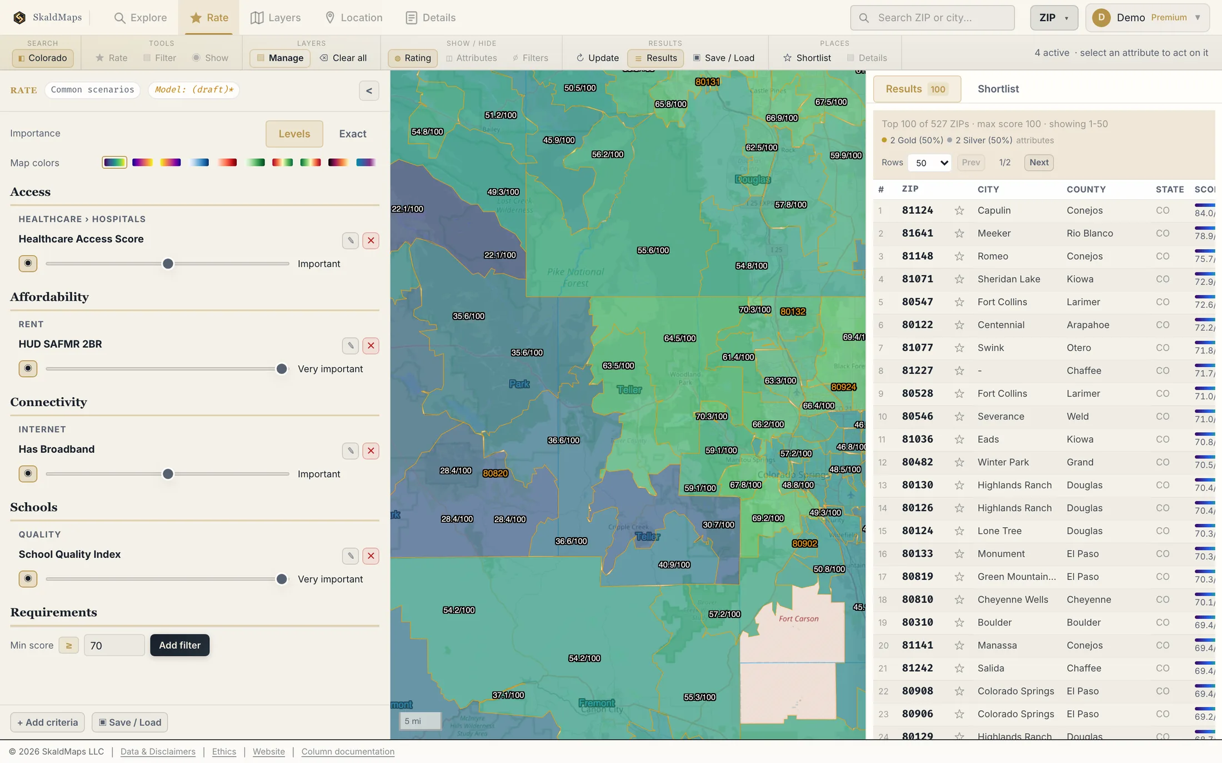Click the Clear all layers button
Viewport: 1222px width, 763px height.
343,58
